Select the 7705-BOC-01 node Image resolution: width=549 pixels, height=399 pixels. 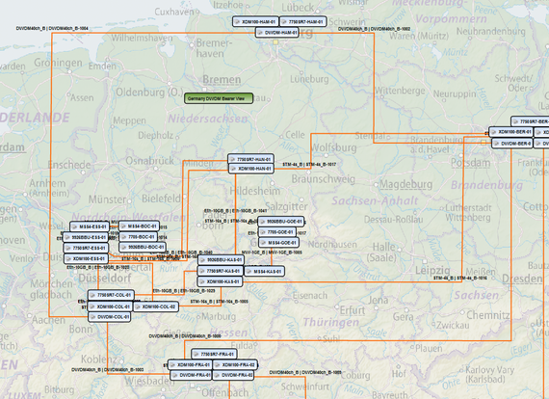[x=139, y=237]
